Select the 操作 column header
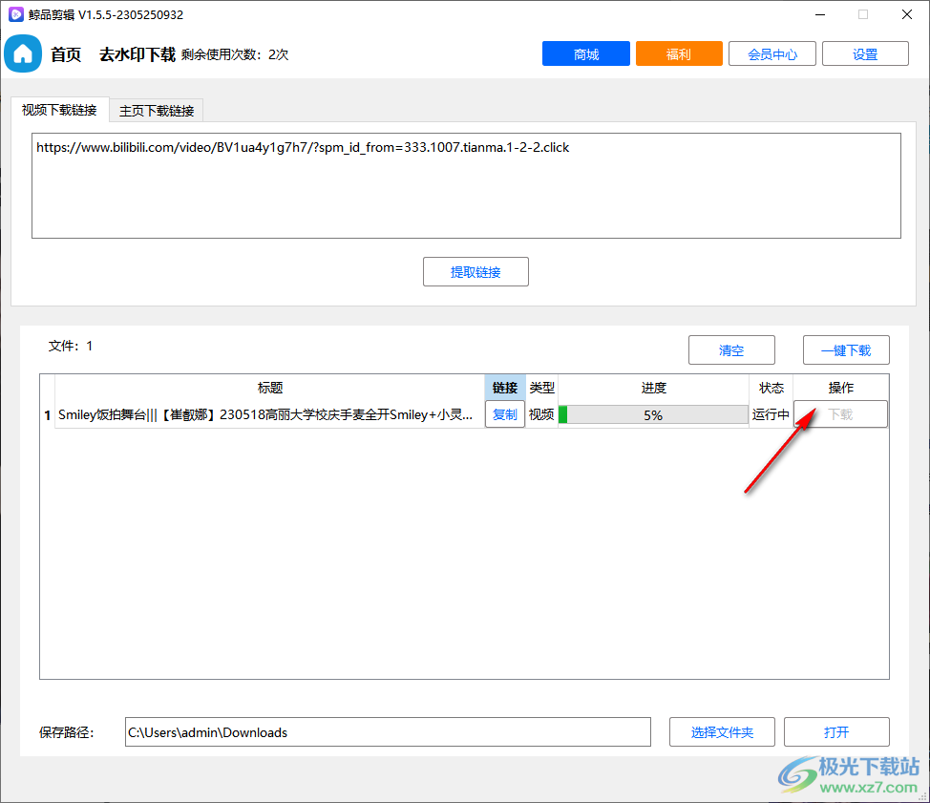This screenshot has height=803, width=930. click(840, 388)
